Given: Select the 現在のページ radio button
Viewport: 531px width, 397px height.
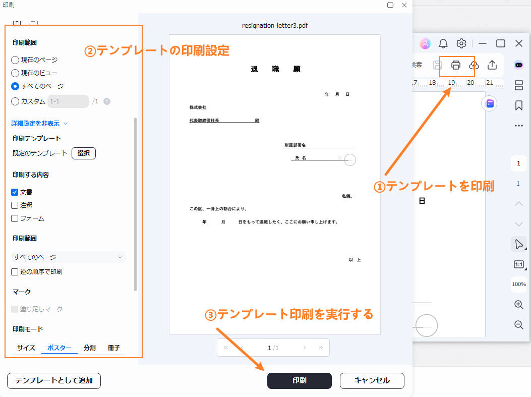Looking at the screenshot, I should pos(16,60).
